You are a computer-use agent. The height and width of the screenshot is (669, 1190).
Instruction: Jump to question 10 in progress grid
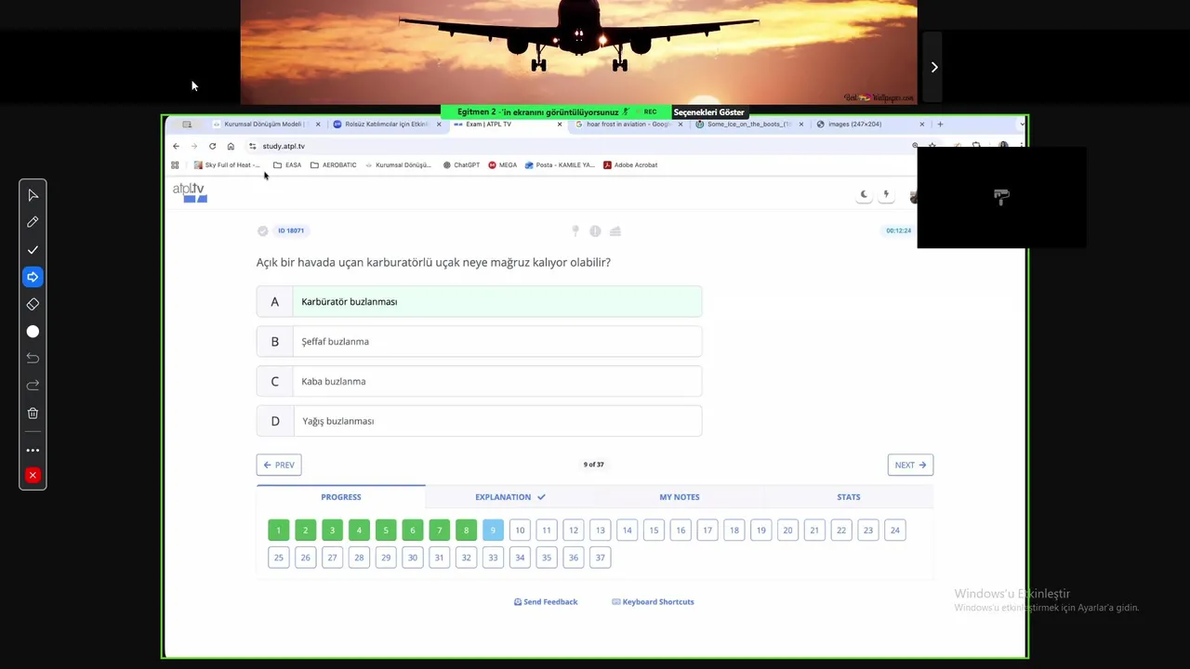[520, 530]
